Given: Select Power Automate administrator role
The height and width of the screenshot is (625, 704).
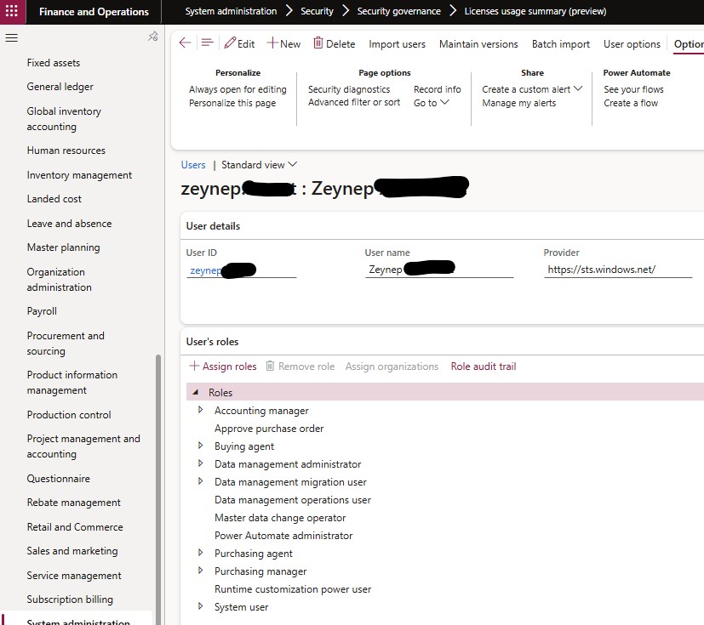Looking at the screenshot, I should [283, 536].
